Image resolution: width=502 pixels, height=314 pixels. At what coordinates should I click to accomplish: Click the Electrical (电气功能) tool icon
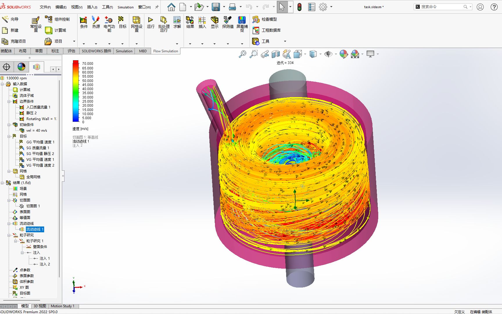[109, 24]
